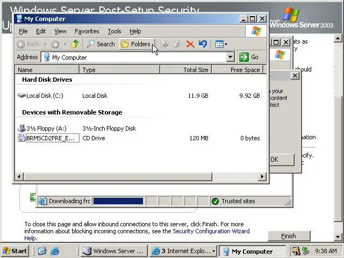
Task: Click the CD Drive type text
Action: click(94, 138)
